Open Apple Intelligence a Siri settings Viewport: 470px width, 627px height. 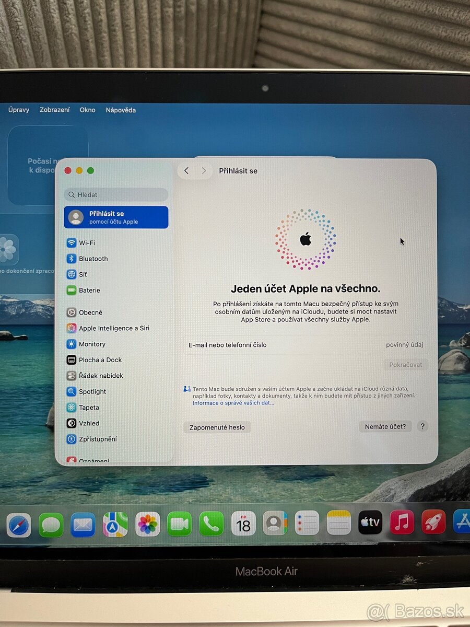[111, 328]
